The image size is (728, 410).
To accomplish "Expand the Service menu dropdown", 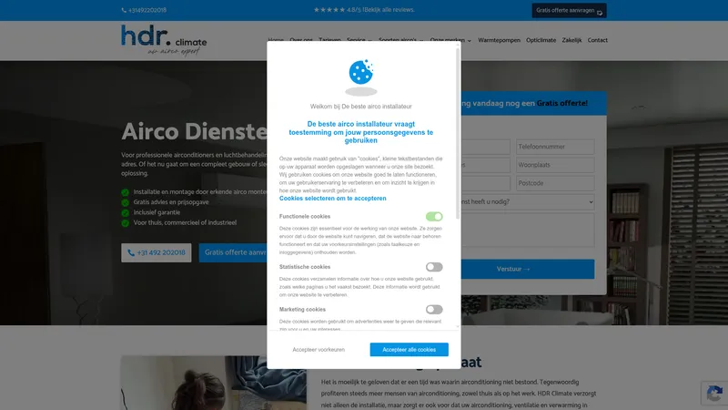I will click(359, 40).
